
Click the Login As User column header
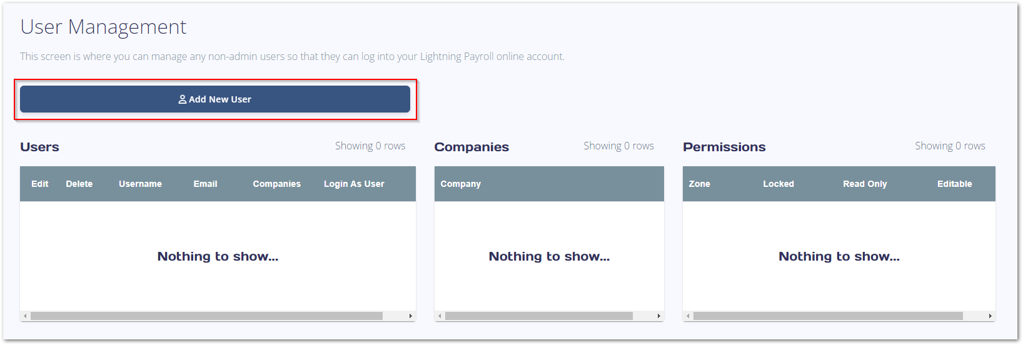tap(354, 184)
